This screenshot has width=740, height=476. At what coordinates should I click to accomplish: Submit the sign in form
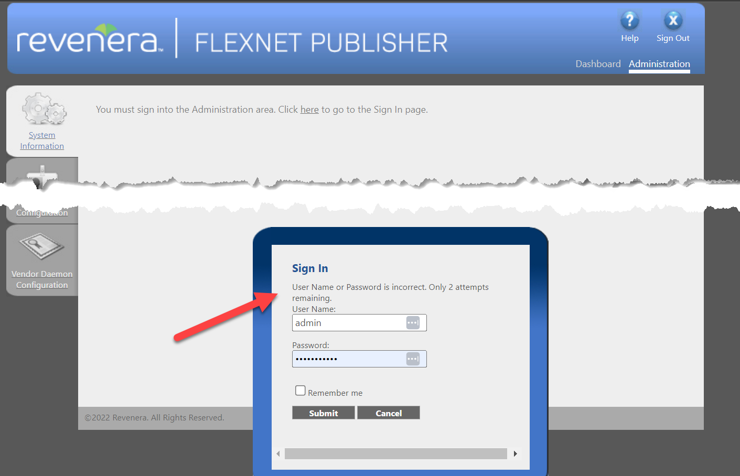[x=324, y=413]
